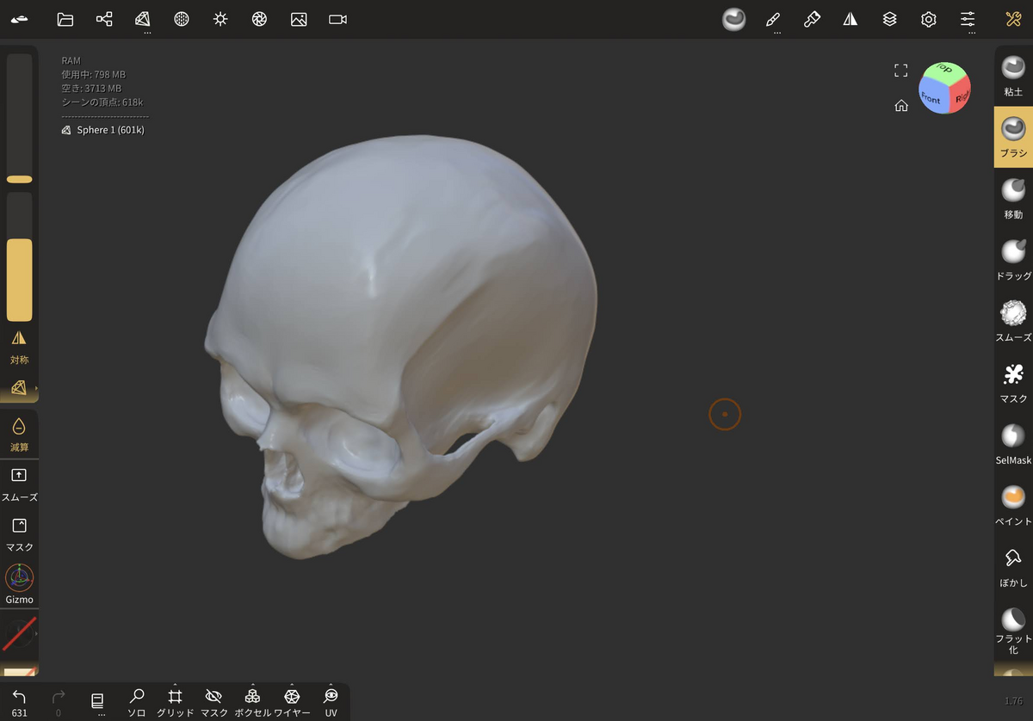
Task: Open the lighting settings (sun icon)
Action: click(220, 19)
